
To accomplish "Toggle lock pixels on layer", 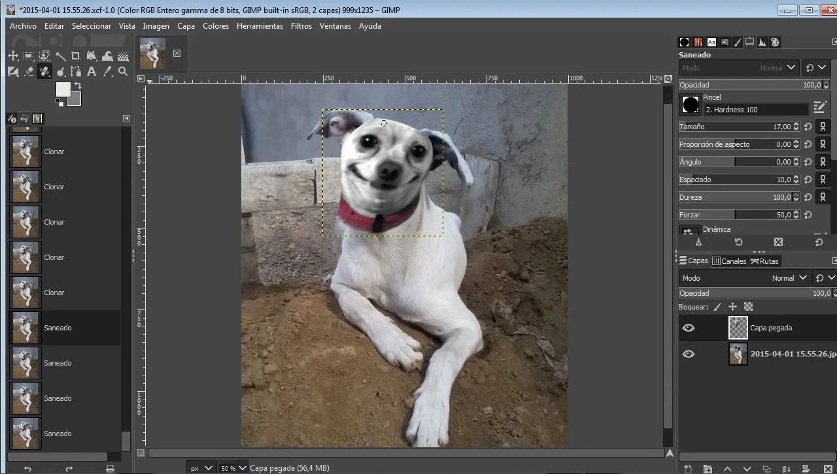I will point(717,306).
